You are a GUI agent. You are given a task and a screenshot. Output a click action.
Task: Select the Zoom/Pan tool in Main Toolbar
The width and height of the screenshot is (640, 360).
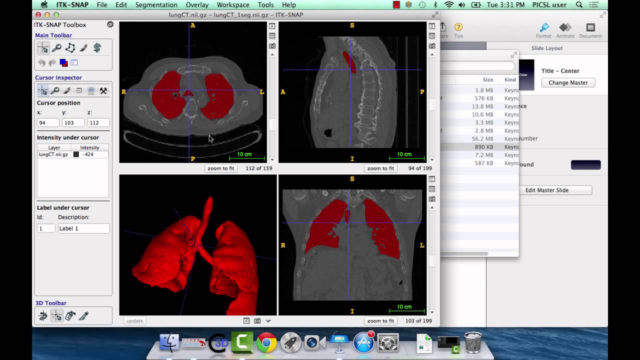[x=57, y=48]
